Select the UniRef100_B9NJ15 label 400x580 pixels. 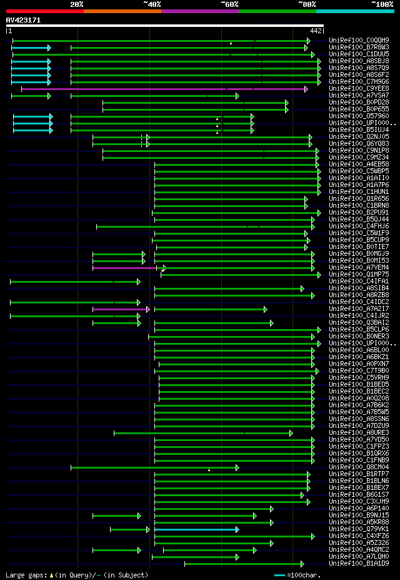tap(359, 517)
